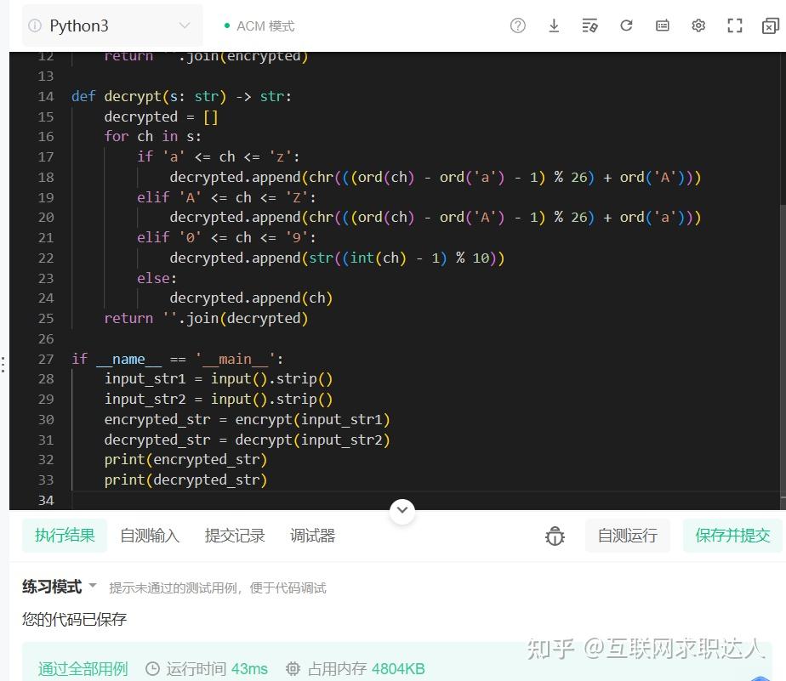Download the code using the download icon

[x=554, y=26]
